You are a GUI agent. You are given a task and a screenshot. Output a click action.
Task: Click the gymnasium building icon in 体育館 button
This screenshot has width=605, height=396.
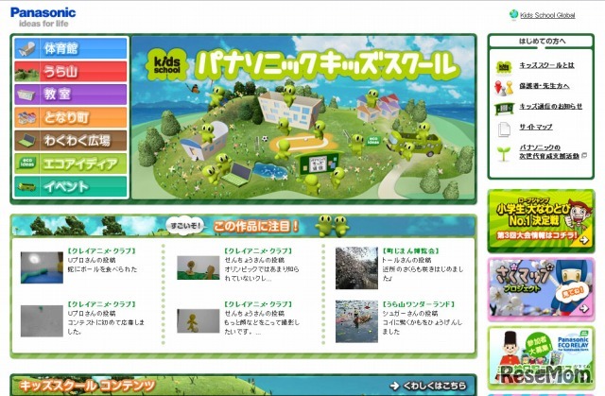coord(26,48)
